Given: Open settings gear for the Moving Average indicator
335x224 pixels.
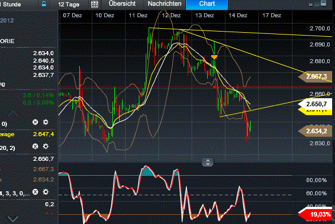Looking at the screenshot, I should click(45, 122).
